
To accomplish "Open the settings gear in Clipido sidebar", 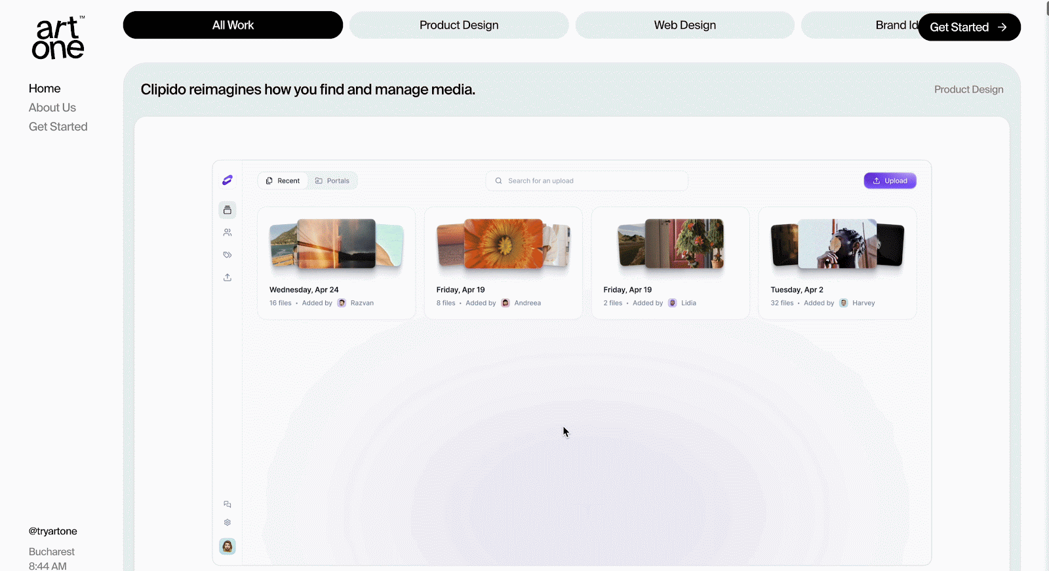I will coord(228,522).
